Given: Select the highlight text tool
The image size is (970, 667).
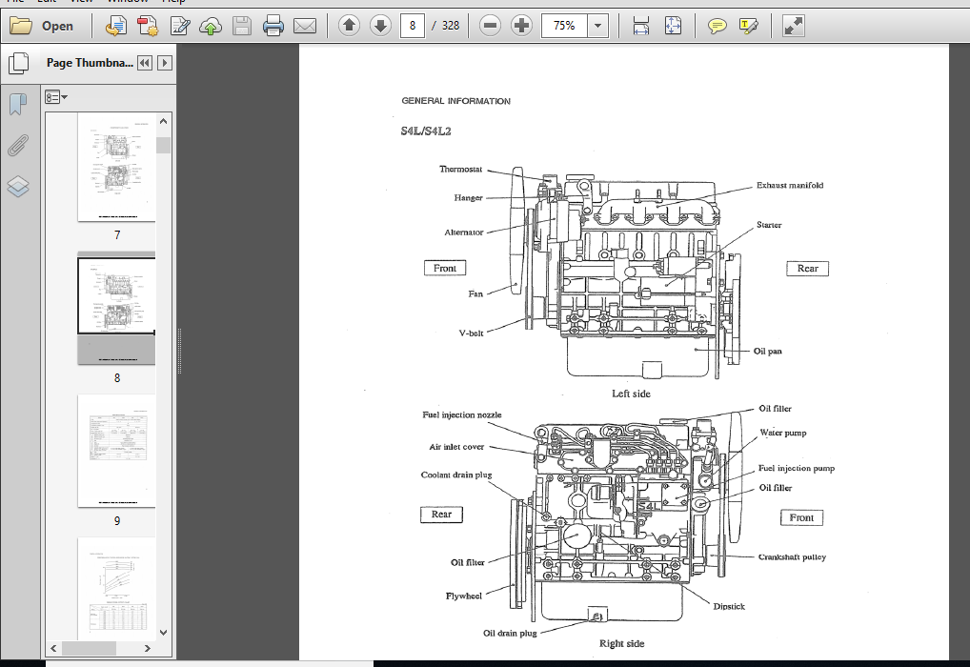Looking at the screenshot, I should [748, 26].
